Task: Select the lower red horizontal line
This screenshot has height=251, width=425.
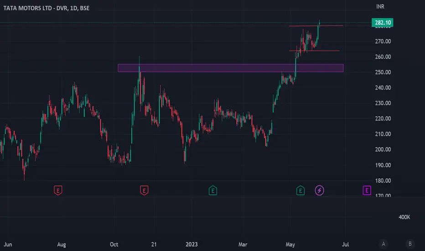Action: coord(314,51)
